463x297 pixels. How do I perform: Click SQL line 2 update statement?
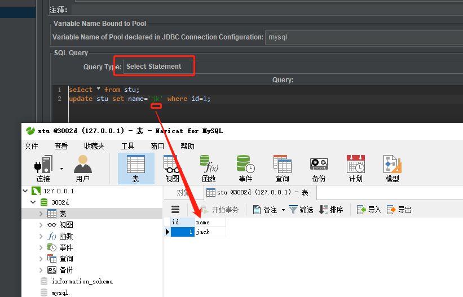(x=140, y=99)
